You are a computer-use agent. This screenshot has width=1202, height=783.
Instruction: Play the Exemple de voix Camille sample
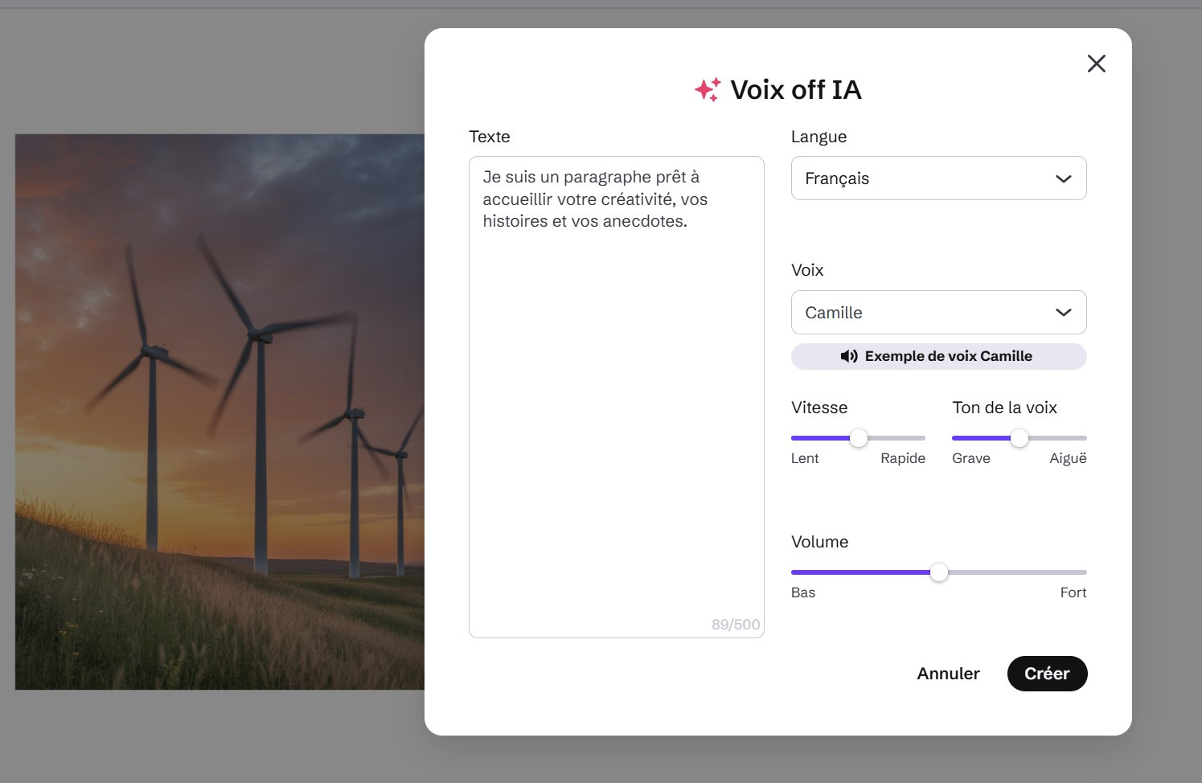(x=947, y=356)
